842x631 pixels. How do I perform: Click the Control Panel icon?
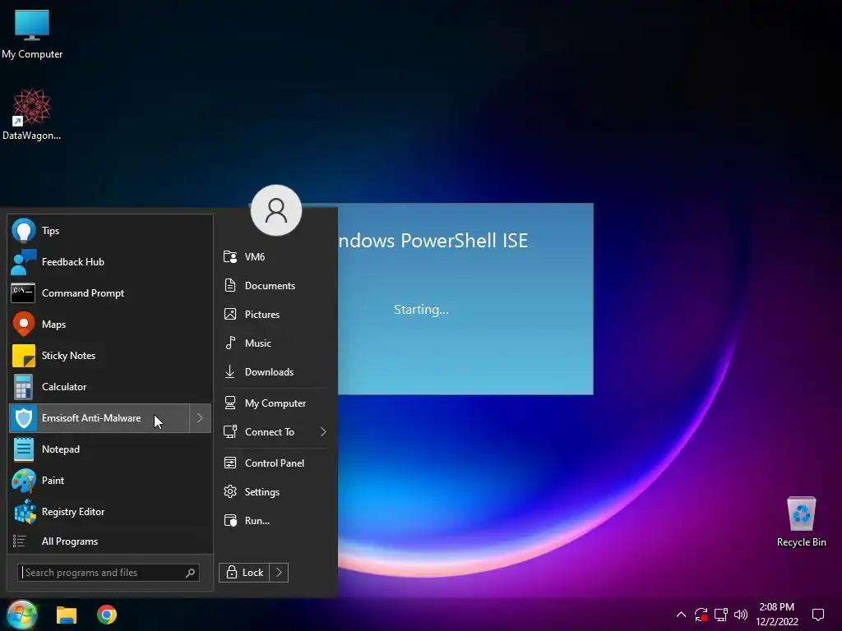pyautogui.click(x=230, y=463)
